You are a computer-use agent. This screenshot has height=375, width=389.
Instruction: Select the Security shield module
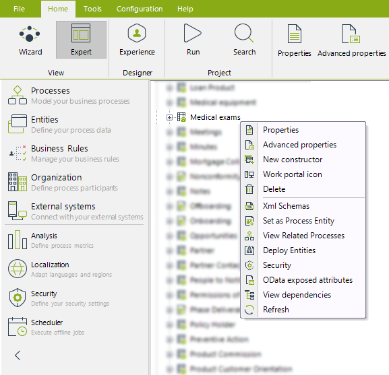[59, 298]
